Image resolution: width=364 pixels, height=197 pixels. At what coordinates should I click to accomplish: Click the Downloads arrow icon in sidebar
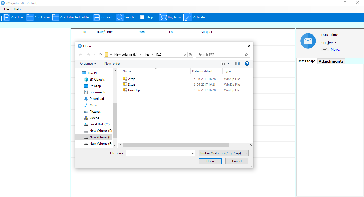86,99
